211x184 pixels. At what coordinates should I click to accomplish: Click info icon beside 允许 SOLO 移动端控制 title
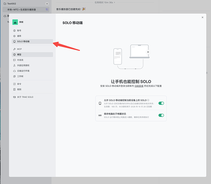pyautogui.click(x=148, y=100)
